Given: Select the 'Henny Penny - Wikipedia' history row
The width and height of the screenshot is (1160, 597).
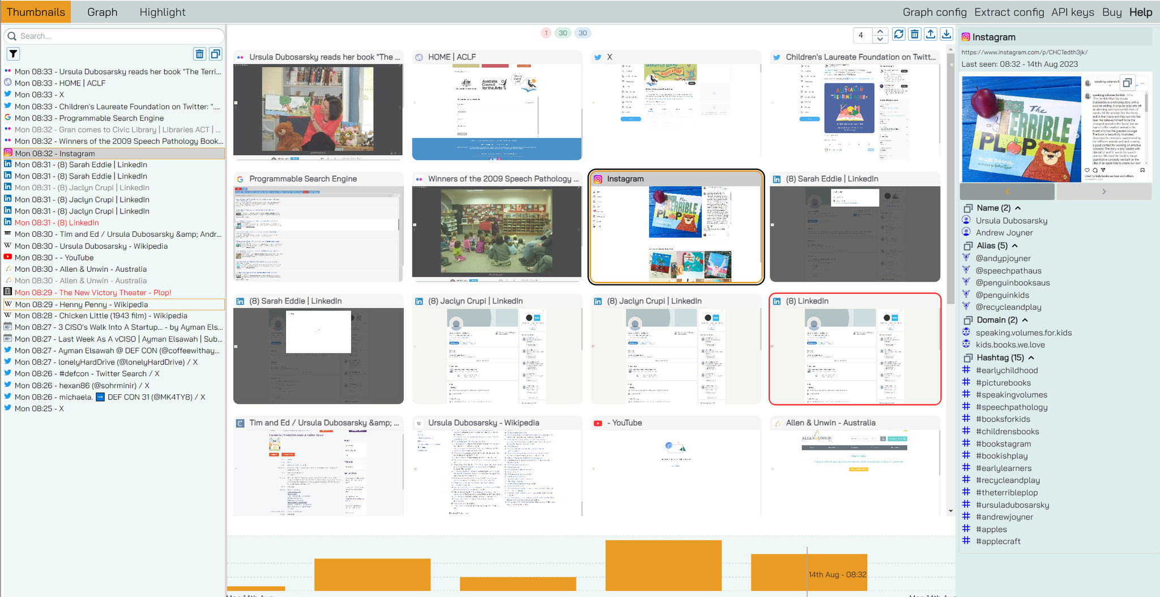Looking at the screenshot, I should 114,304.
